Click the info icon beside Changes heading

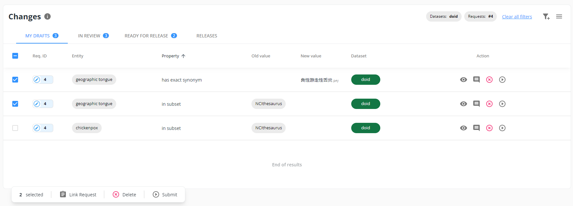pos(47,16)
